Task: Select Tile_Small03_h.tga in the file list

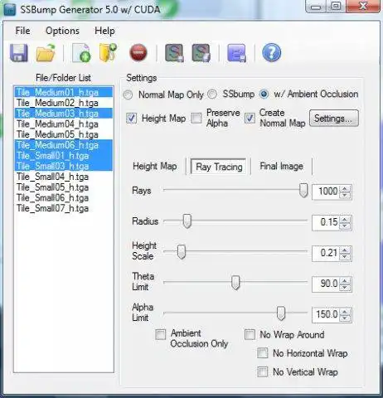Action: [x=64, y=166]
